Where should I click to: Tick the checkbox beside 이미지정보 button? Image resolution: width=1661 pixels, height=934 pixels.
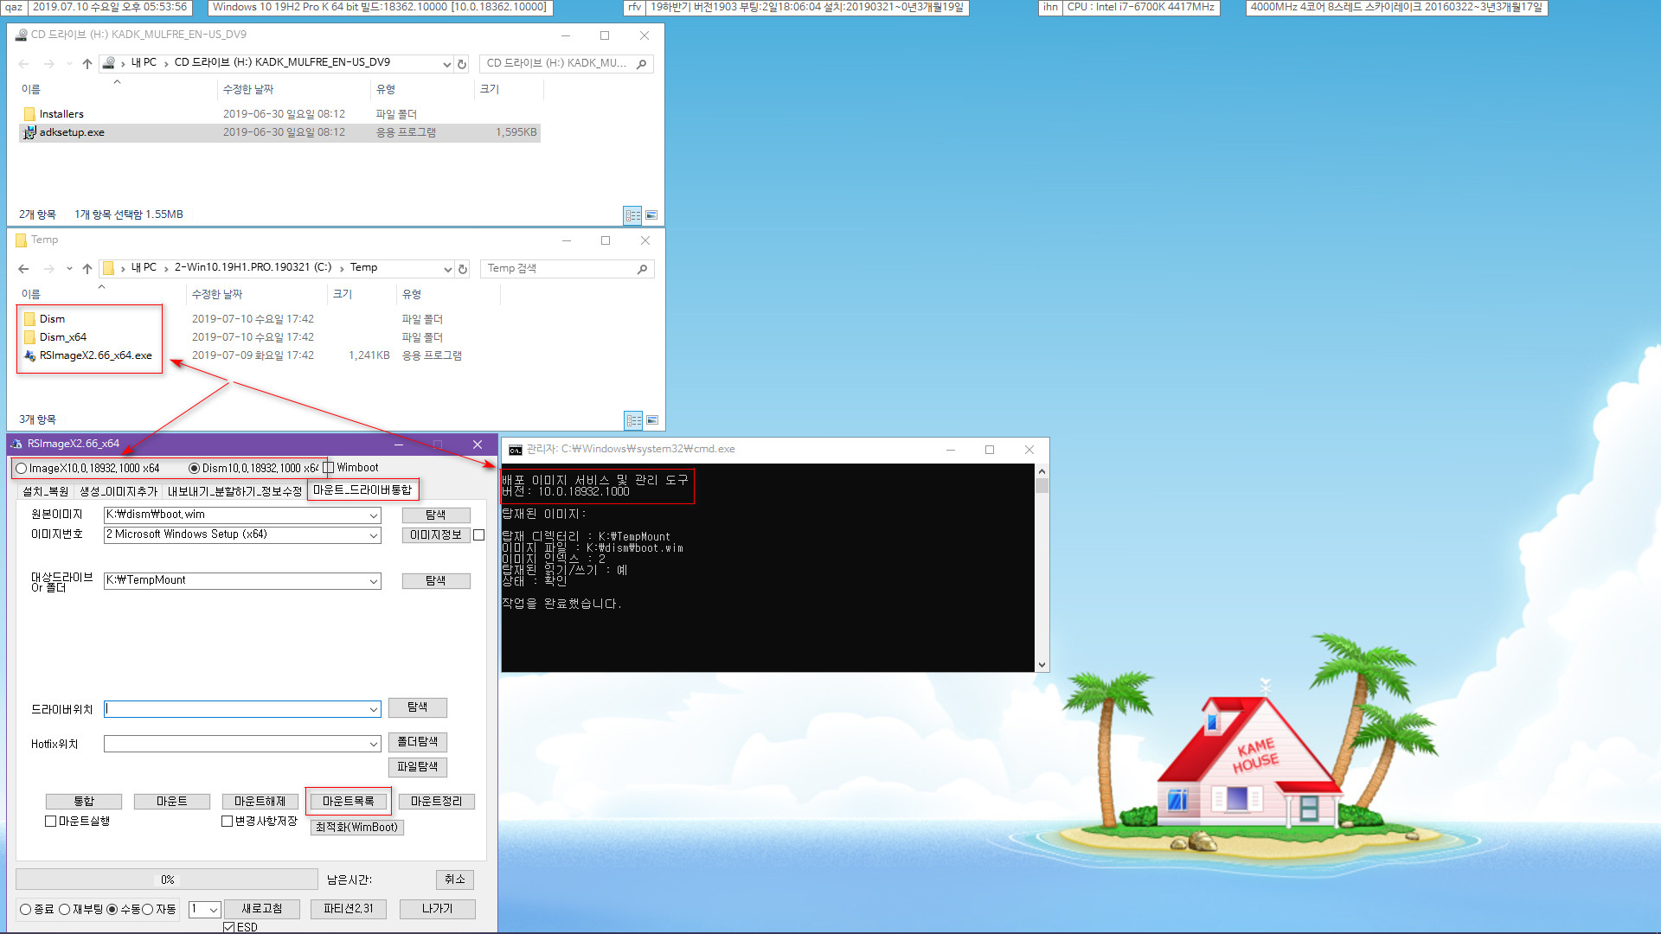point(479,535)
